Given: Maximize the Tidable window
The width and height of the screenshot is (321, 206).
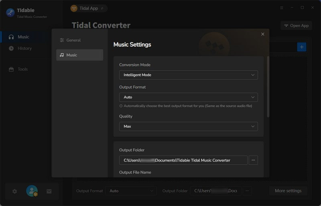Looking at the screenshot, I should click(302, 8).
